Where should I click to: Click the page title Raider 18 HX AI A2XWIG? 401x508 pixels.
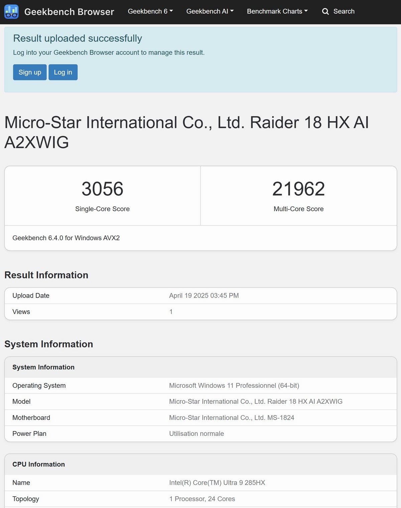click(x=186, y=132)
